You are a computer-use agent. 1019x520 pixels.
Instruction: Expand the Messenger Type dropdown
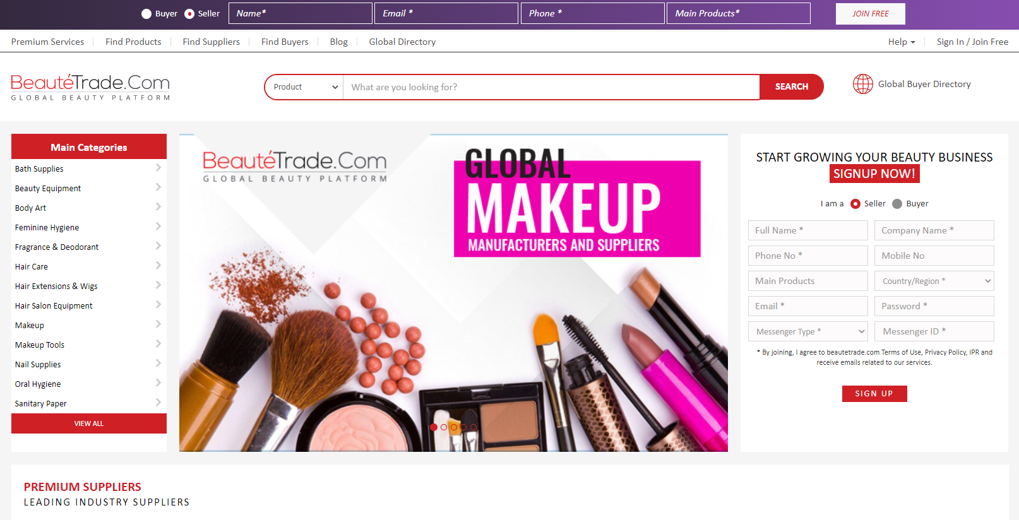807,331
